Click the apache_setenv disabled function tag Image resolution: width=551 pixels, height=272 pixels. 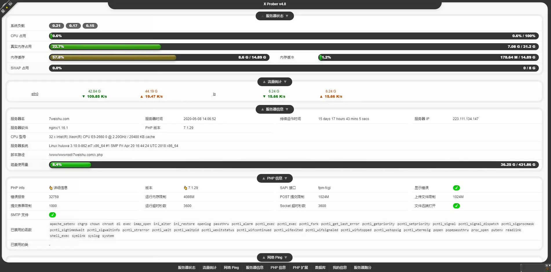click(x=62, y=224)
